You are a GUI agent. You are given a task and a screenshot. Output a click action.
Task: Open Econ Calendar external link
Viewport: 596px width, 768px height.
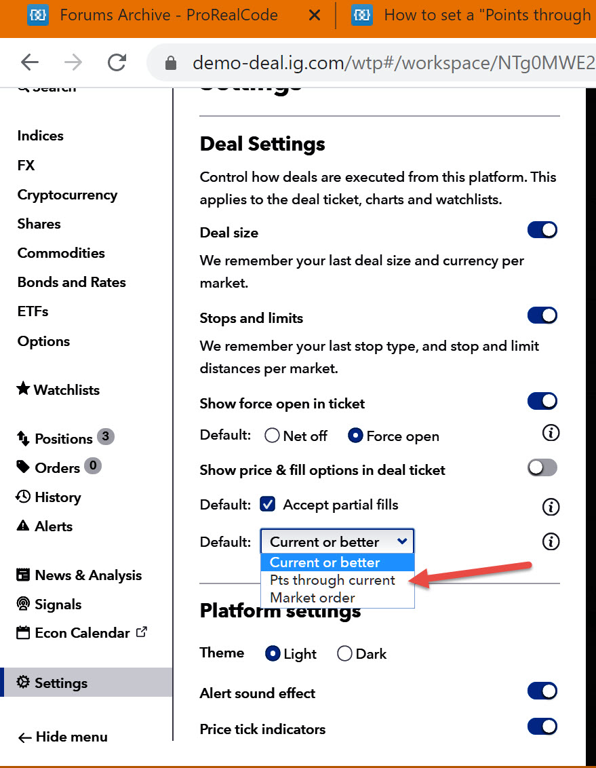pyautogui.click(x=81, y=633)
